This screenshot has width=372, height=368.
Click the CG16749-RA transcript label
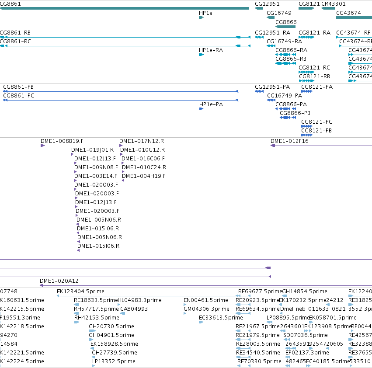(x=284, y=42)
